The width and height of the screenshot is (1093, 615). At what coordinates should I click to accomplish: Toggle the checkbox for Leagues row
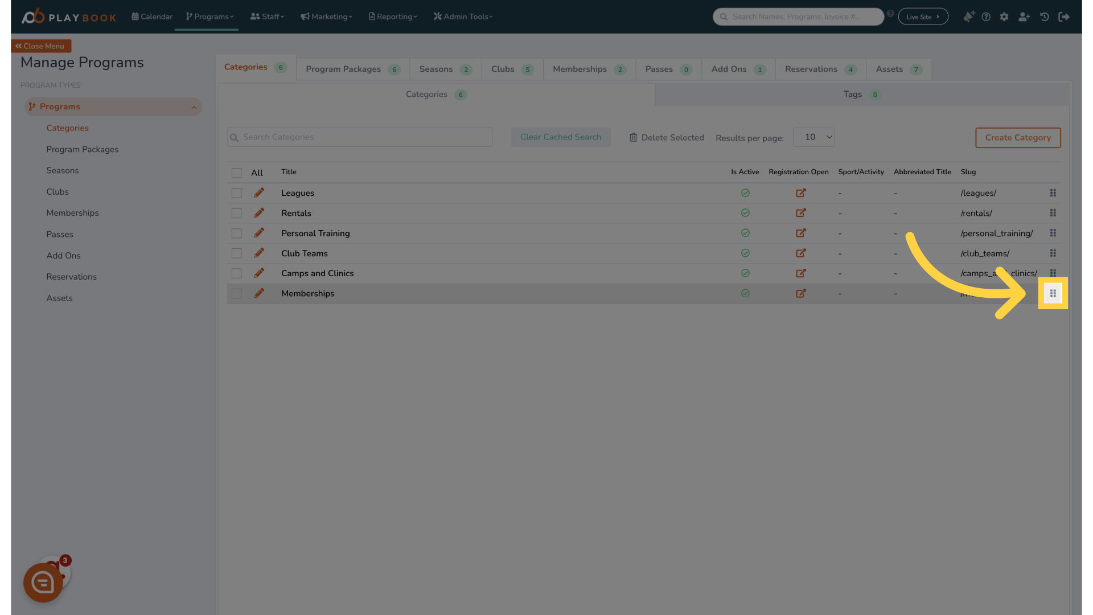pos(236,193)
